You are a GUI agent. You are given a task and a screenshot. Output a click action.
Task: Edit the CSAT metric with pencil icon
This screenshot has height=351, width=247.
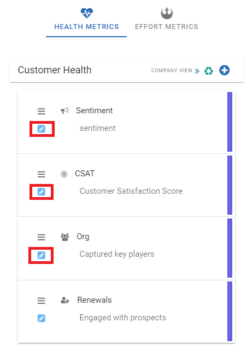pyautogui.click(x=42, y=192)
